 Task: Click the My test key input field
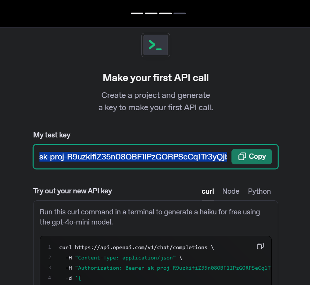pos(133,156)
